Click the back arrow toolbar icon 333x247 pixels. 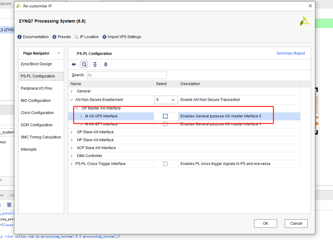tap(74, 64)
